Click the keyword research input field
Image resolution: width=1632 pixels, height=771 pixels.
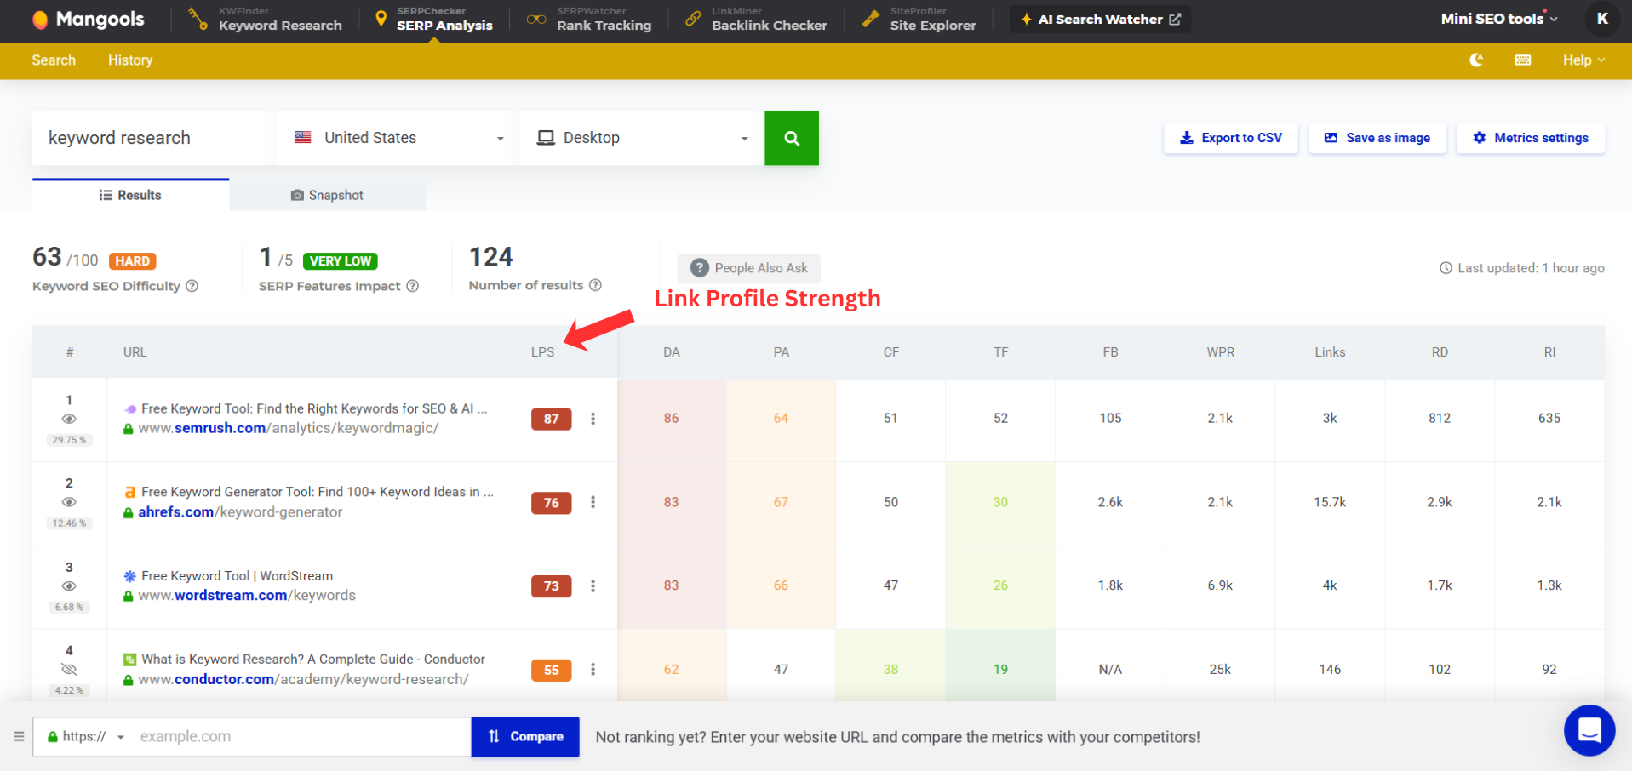pos(153,138)
